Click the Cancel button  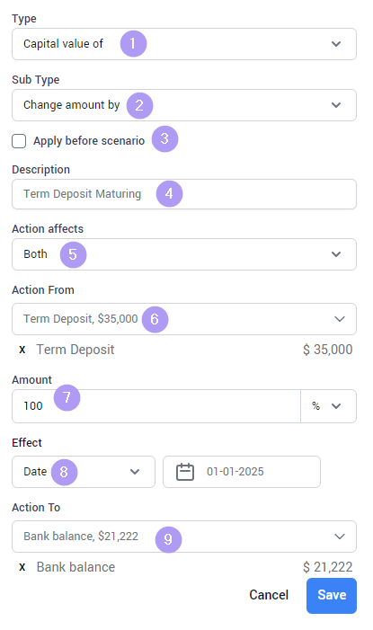click(269, 595)
